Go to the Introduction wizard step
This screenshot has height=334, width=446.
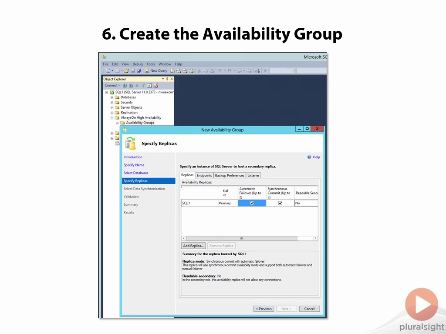(x=133, y=157)
